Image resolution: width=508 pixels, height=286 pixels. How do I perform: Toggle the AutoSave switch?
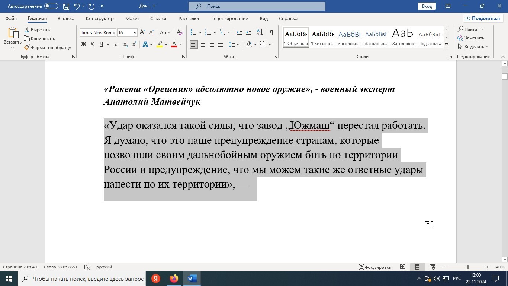click(x=51, y=6)
